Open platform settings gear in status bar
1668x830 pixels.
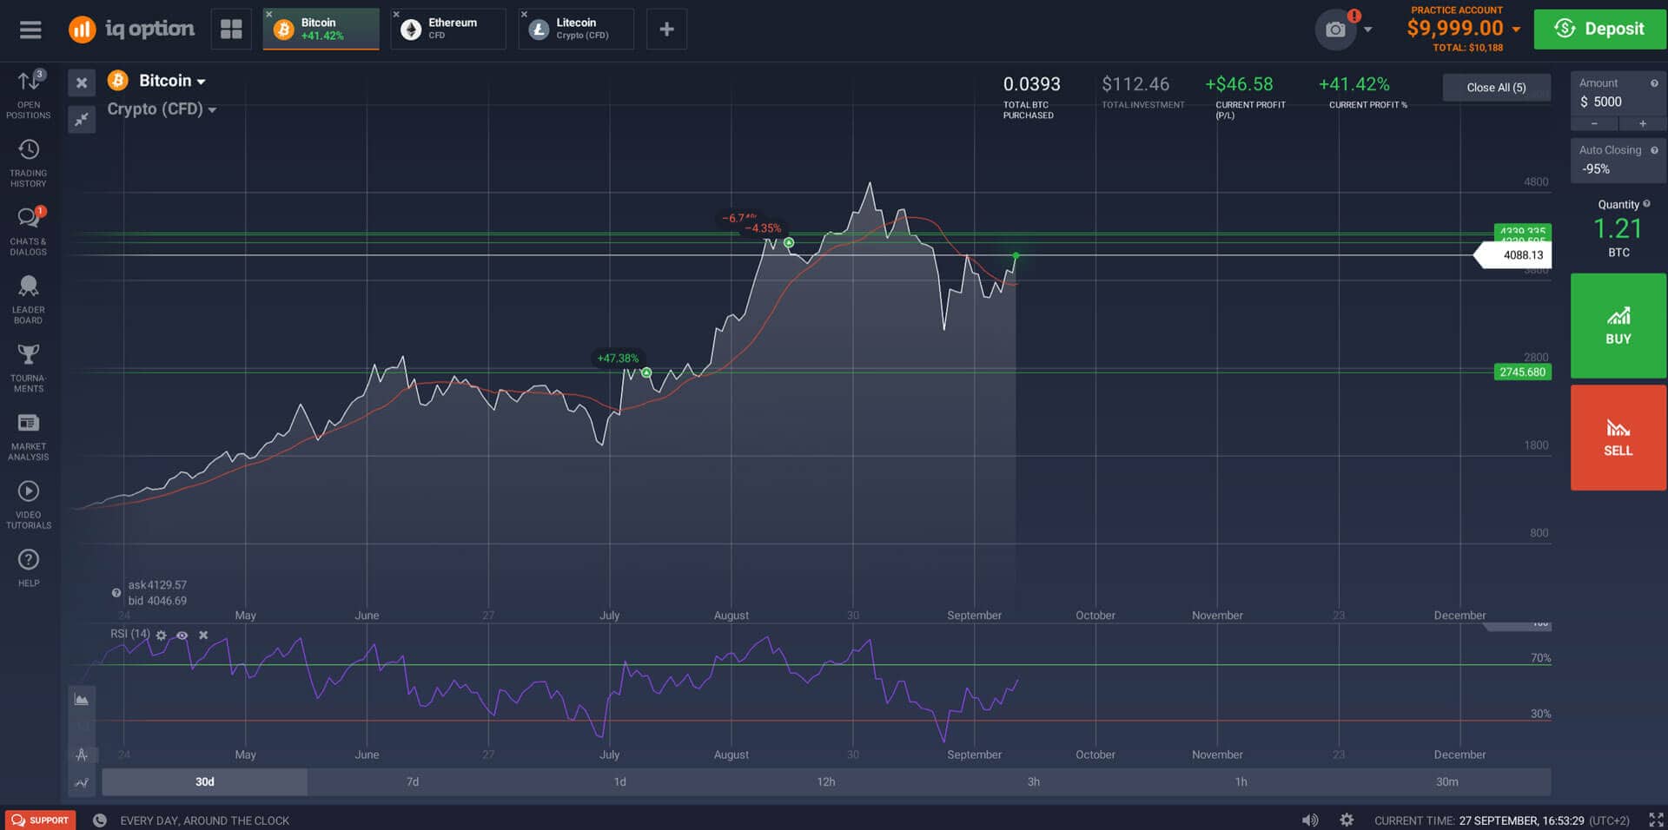click(x=1347, y=820)
